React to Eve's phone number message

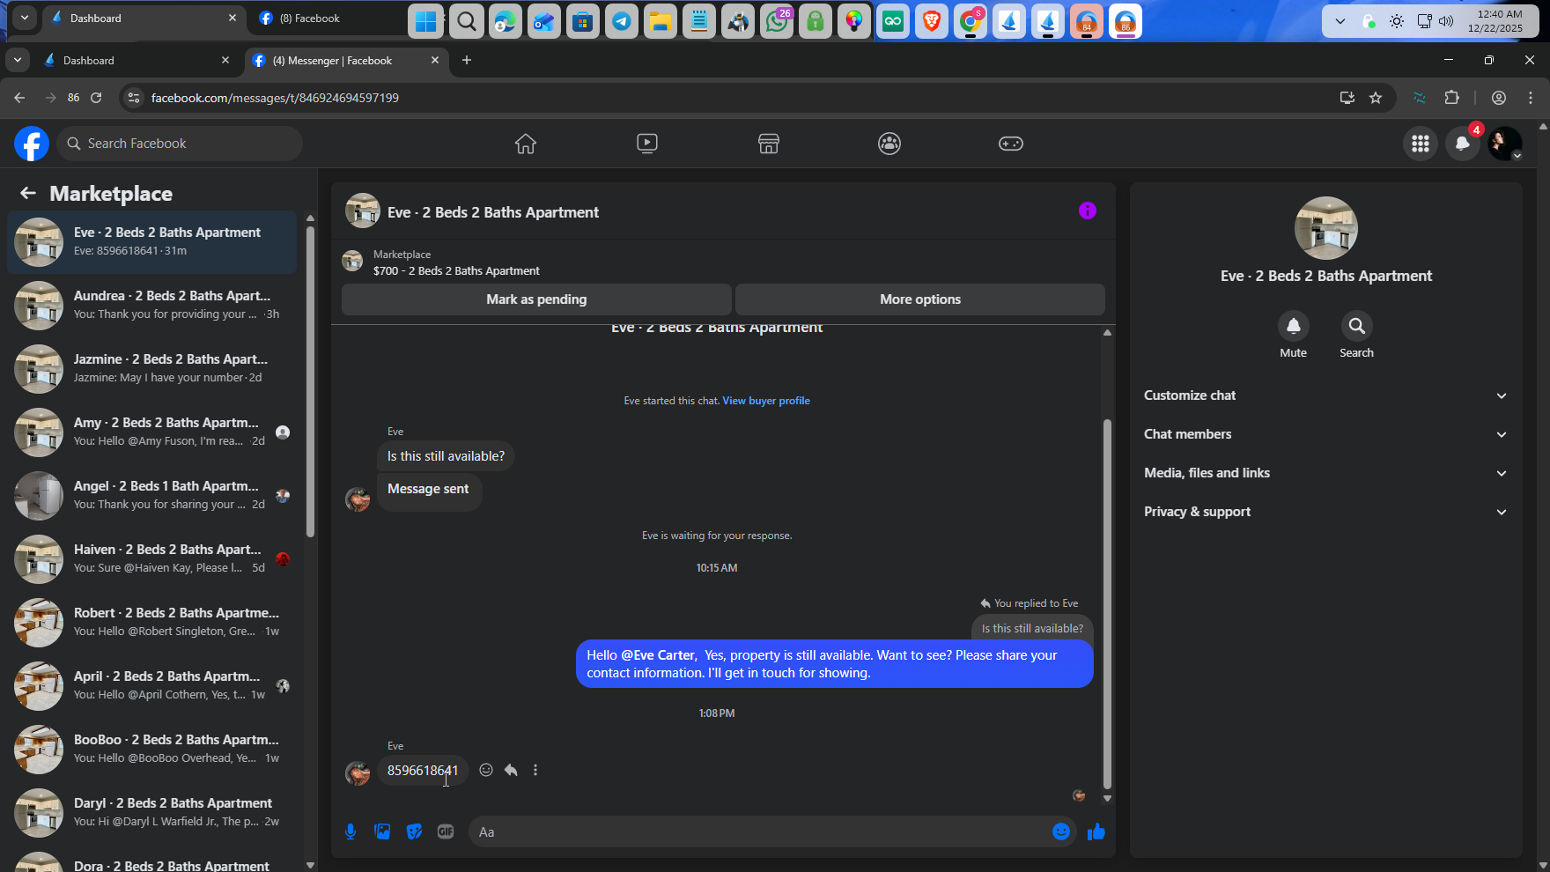(486, 770)
